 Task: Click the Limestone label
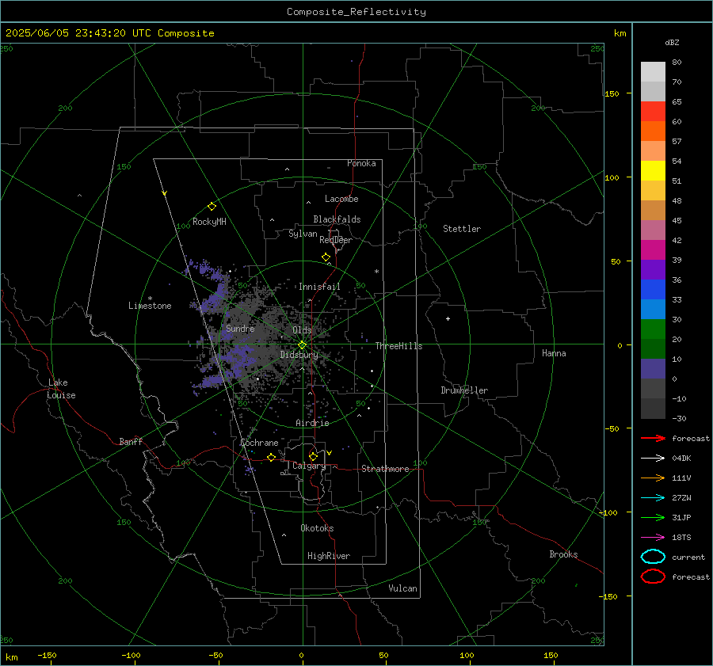coord(150,306)
